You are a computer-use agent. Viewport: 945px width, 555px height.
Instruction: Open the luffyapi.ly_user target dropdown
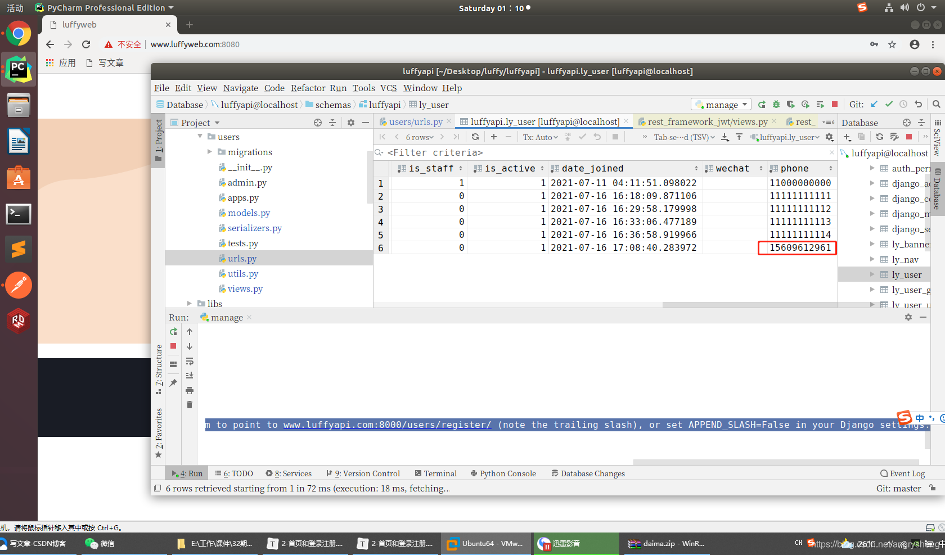point(785,137)
